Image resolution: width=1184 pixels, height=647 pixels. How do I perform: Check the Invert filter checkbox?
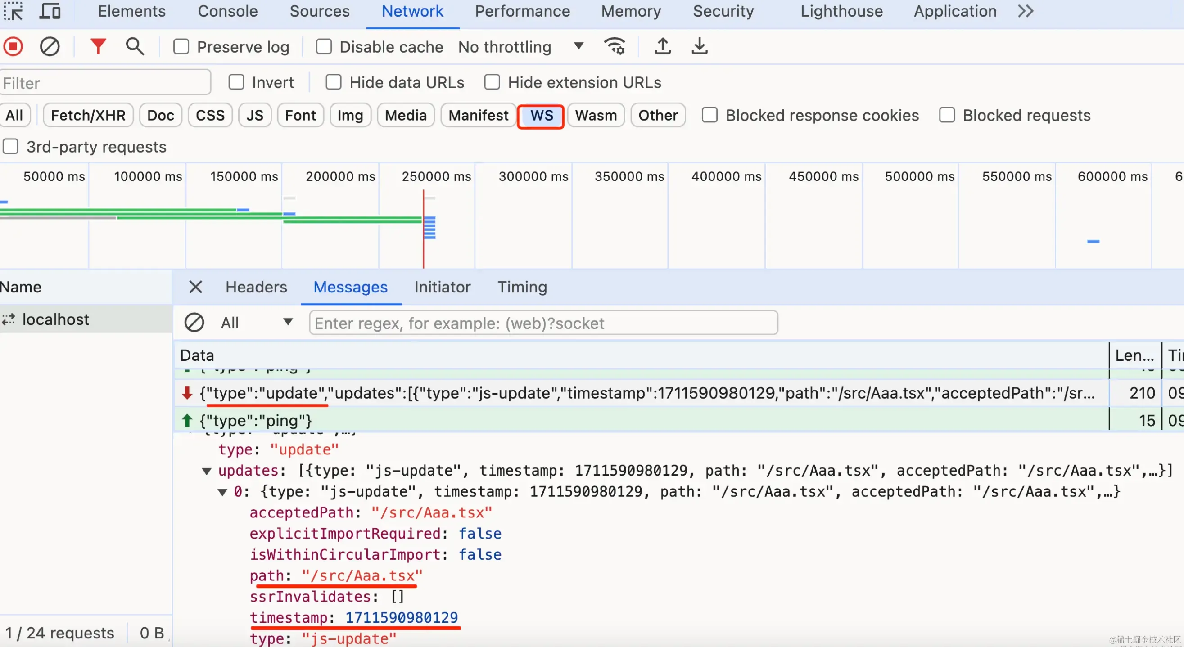(236, 82)
